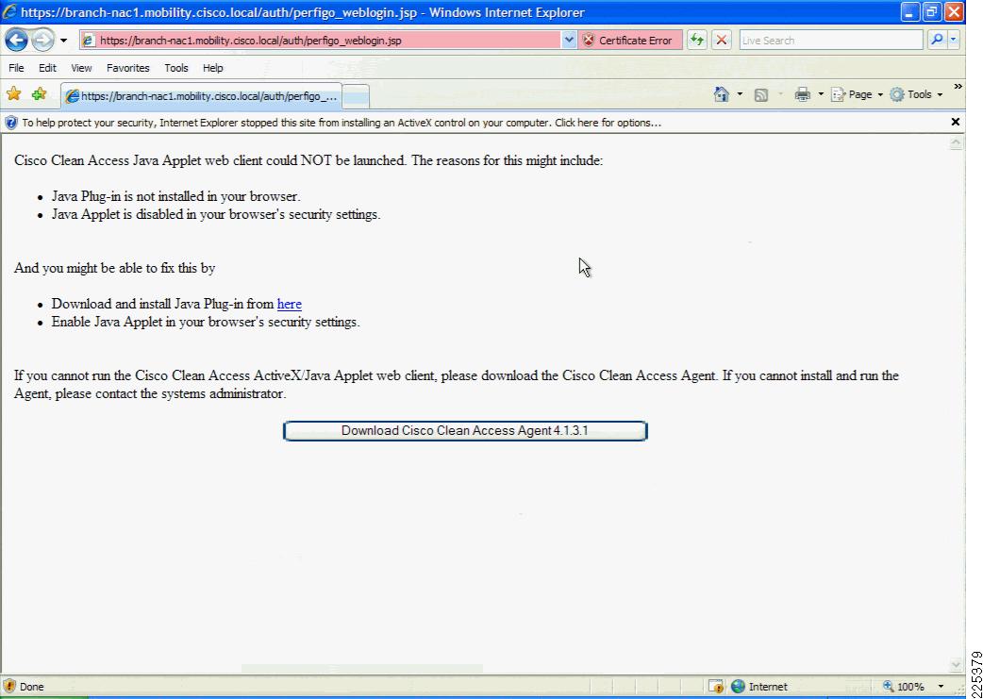This screenshot has width=983, height=699.
Task: Click the Internet security zone indicator
Action: pyautogui.click(x=759, y=687)
